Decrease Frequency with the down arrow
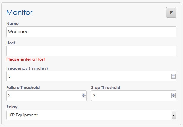Screen dimensions: 183x127 pos(173,78)
